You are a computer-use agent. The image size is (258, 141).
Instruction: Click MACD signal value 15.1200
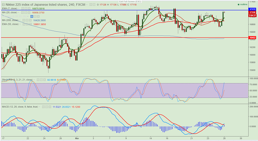[76, 107]
